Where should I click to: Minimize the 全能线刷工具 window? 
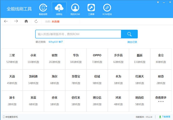coord(164,2)
